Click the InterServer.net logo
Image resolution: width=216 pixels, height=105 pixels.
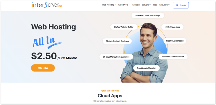(47, 5)
